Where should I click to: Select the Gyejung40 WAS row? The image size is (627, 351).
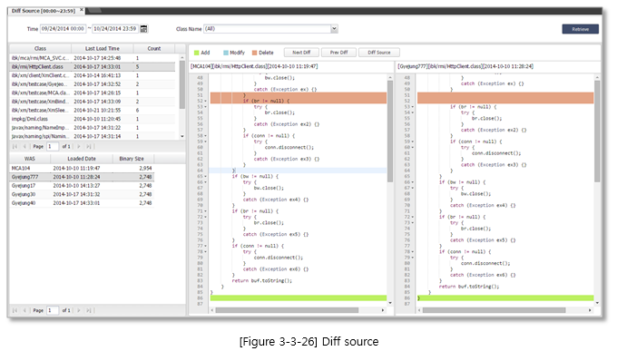(x=82, y=203)
